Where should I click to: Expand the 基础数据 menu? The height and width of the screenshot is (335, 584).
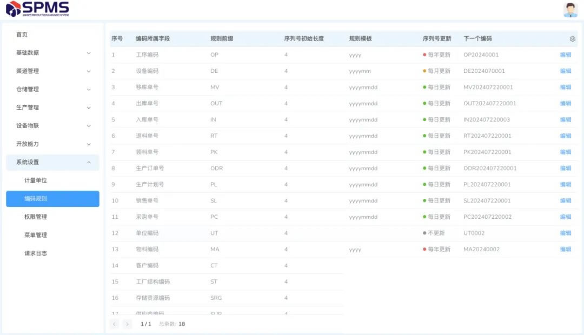point(52,53)
